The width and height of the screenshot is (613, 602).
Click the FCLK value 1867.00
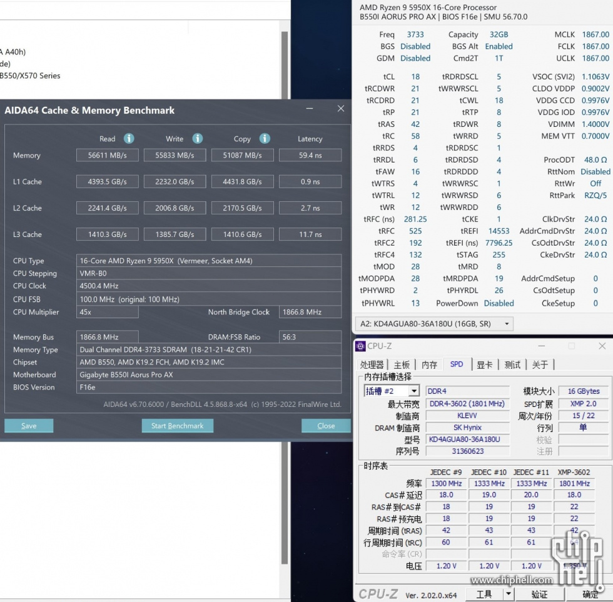point(595,46)
